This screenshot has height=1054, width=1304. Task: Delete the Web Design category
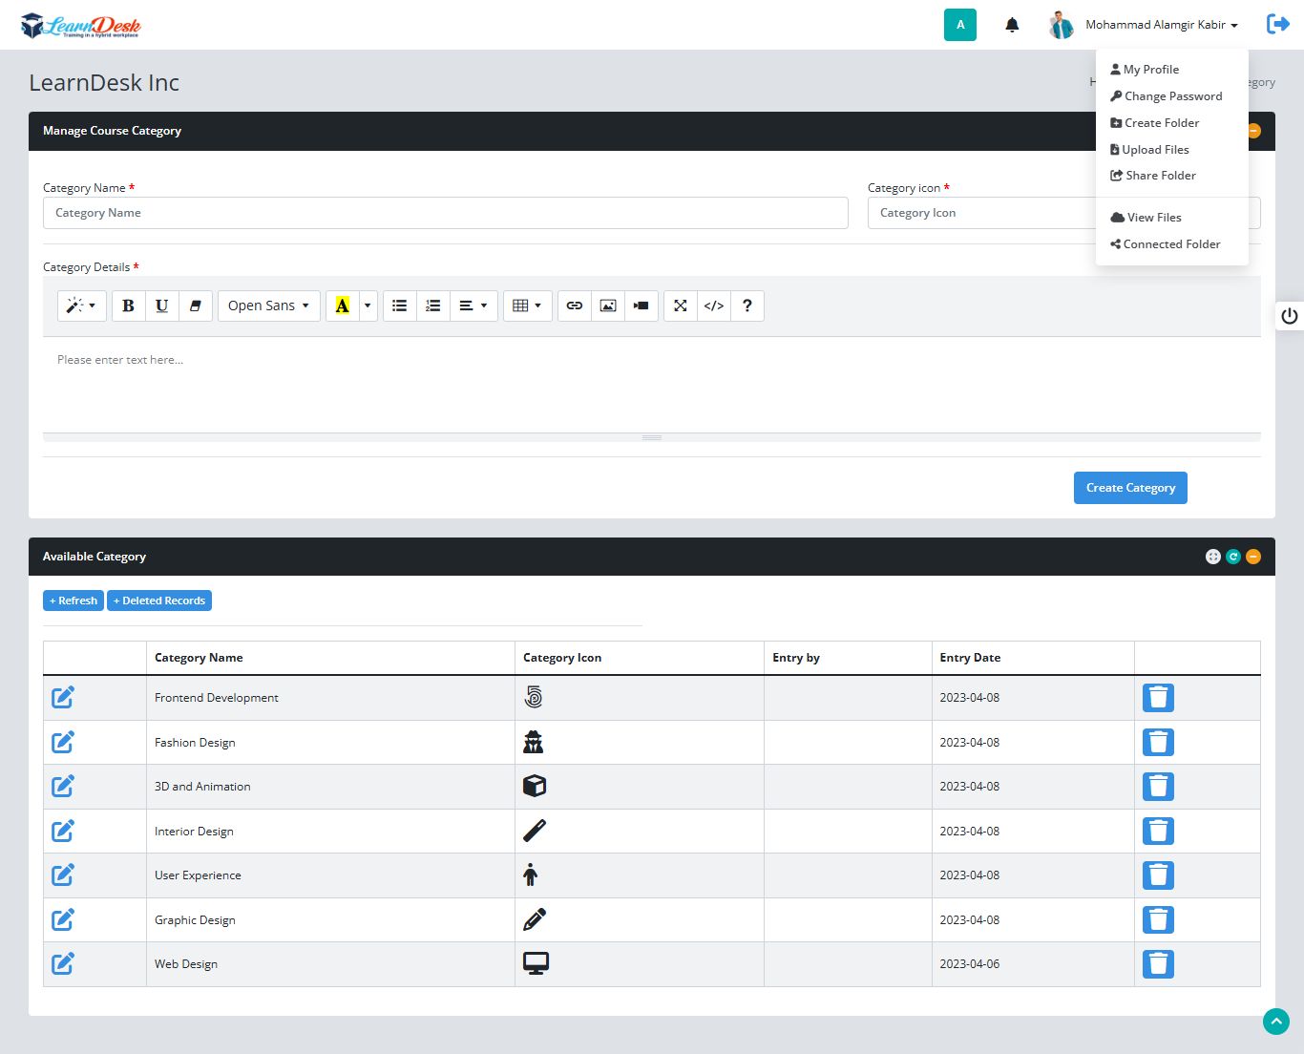point(1158,964)
